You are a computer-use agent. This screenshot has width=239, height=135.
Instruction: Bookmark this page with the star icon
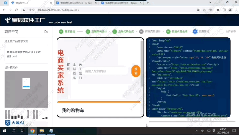[x=211, y=10]
